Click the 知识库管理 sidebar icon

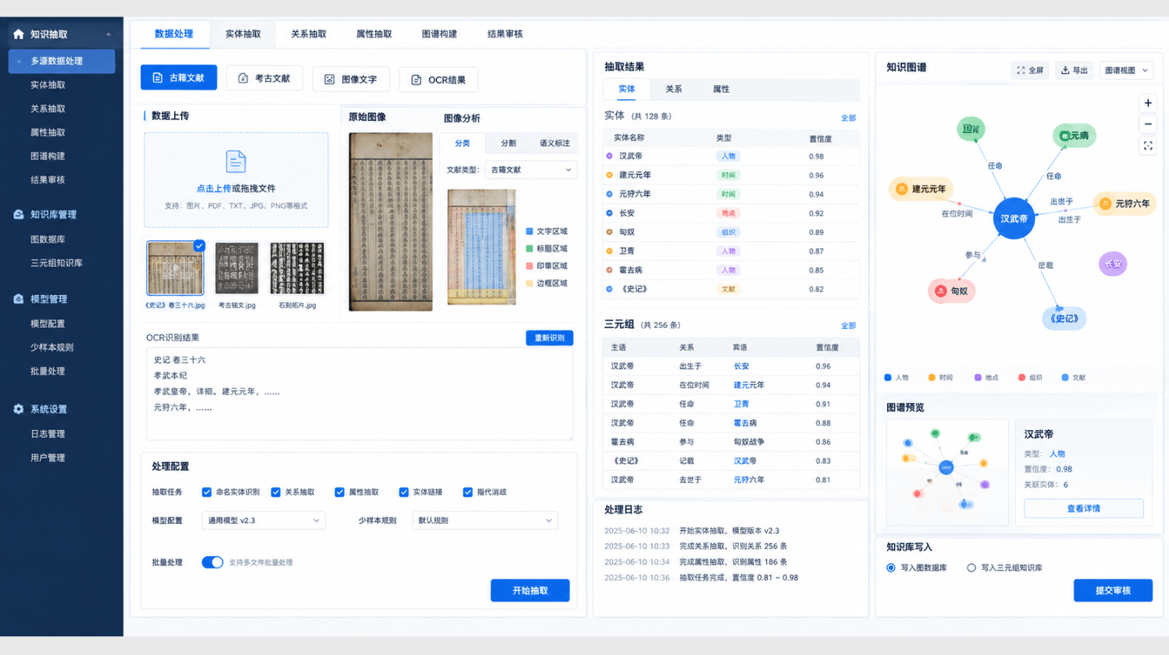click(x=19, y=214)
